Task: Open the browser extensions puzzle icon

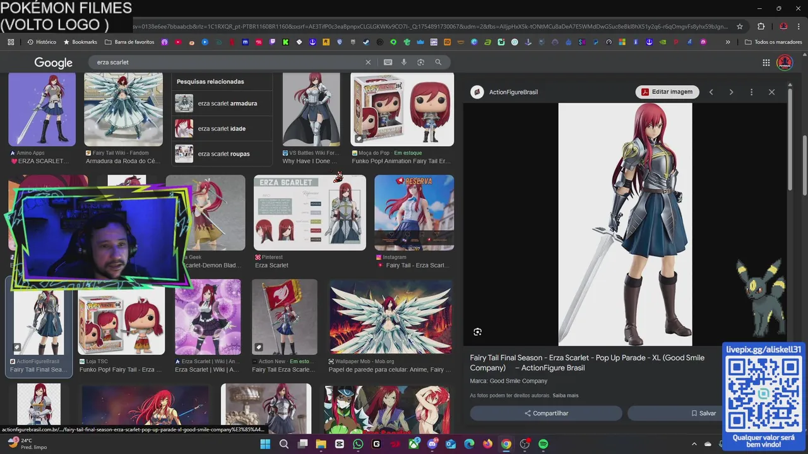Action: tap(761, 26)
